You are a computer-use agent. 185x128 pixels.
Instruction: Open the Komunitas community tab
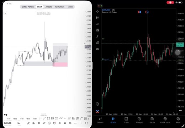click(60, 7)
